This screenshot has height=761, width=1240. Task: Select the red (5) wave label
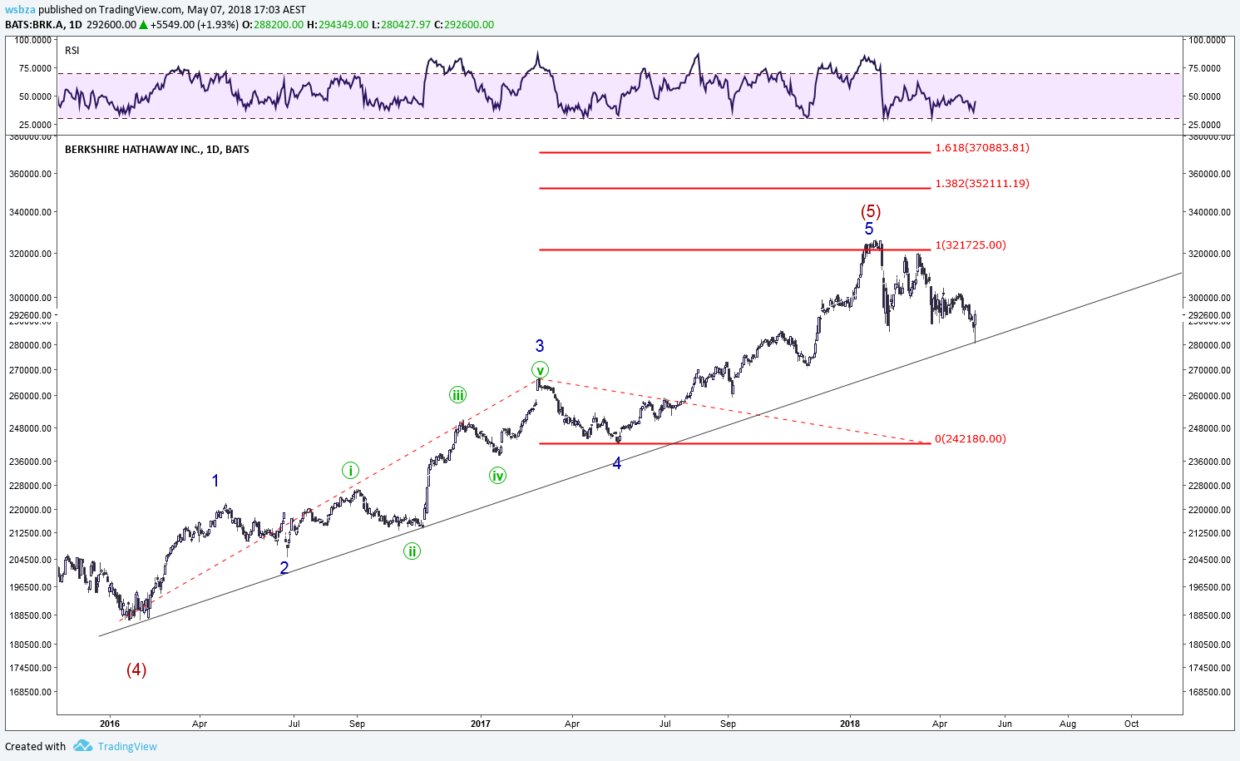click(x=871, y=211)
